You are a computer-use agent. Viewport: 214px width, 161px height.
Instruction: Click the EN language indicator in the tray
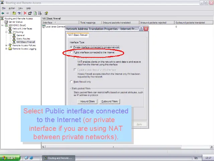[196, 158]
